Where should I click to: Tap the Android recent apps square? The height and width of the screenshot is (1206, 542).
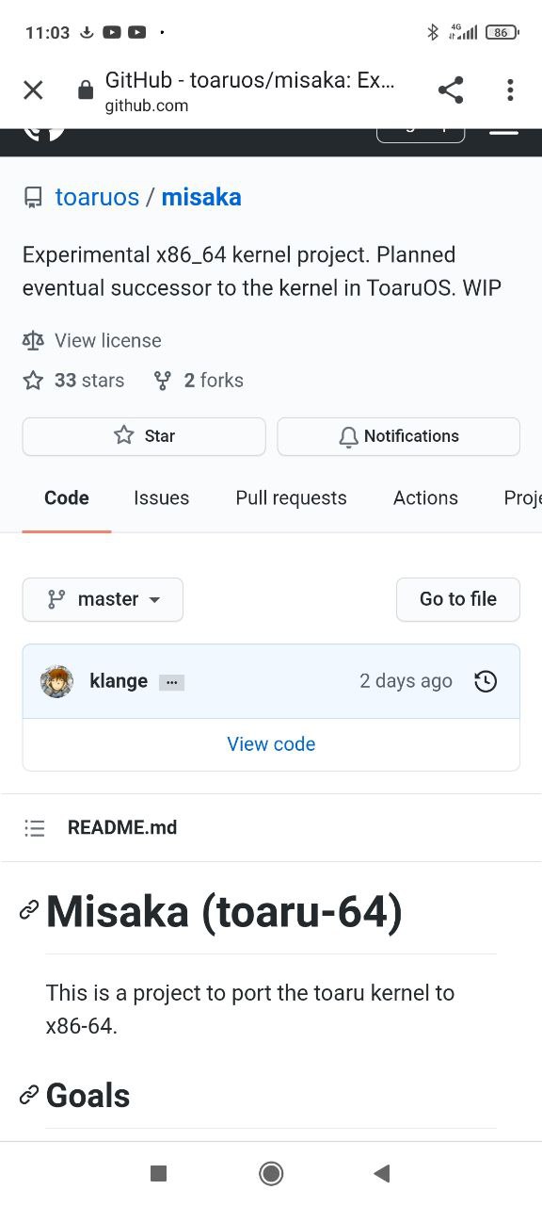coord(158,1173)
